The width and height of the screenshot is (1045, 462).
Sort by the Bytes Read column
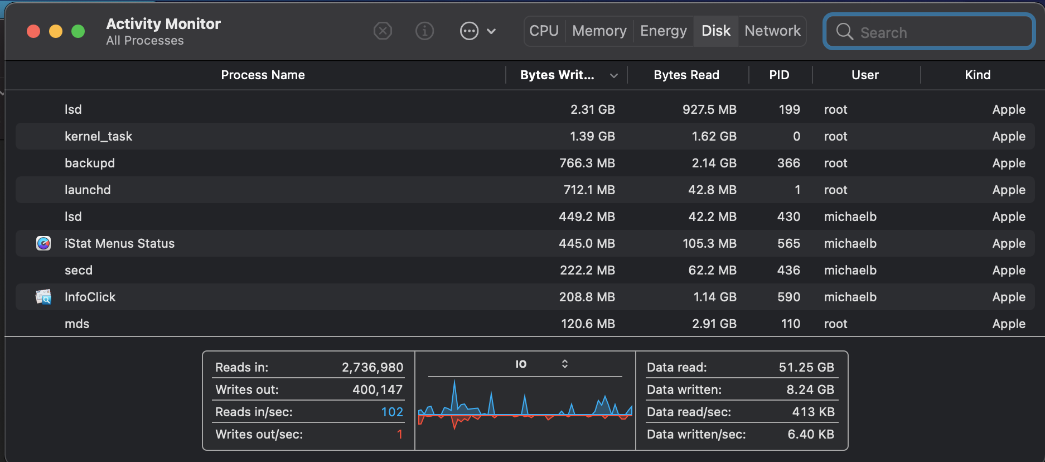[x=686, y=75]
